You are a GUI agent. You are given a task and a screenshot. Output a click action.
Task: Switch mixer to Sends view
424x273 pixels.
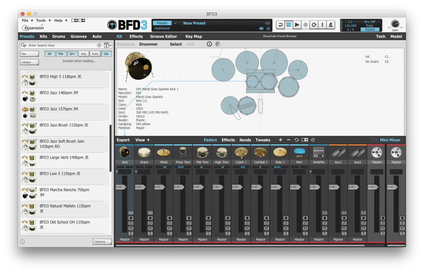pos(245,140)
